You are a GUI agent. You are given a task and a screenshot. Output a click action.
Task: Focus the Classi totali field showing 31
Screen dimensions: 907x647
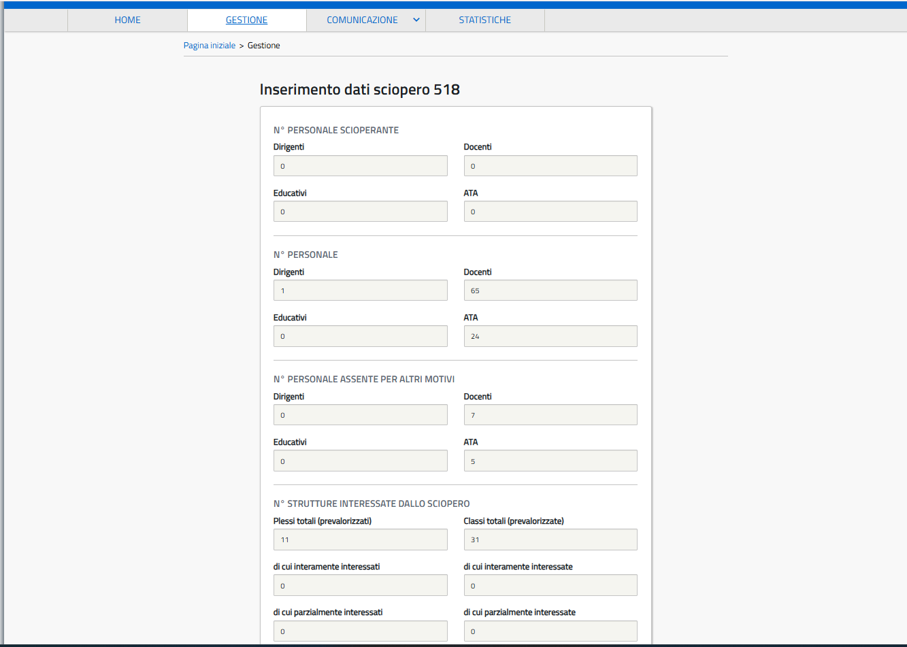tap(550, 540)
